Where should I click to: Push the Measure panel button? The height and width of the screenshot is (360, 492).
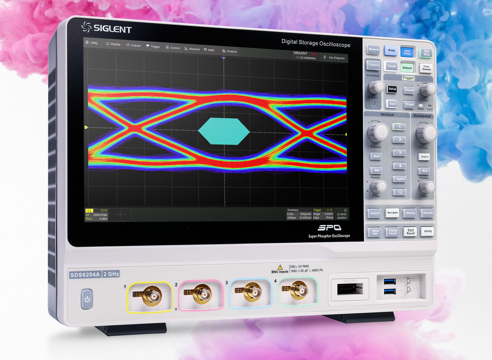[373, 50]
